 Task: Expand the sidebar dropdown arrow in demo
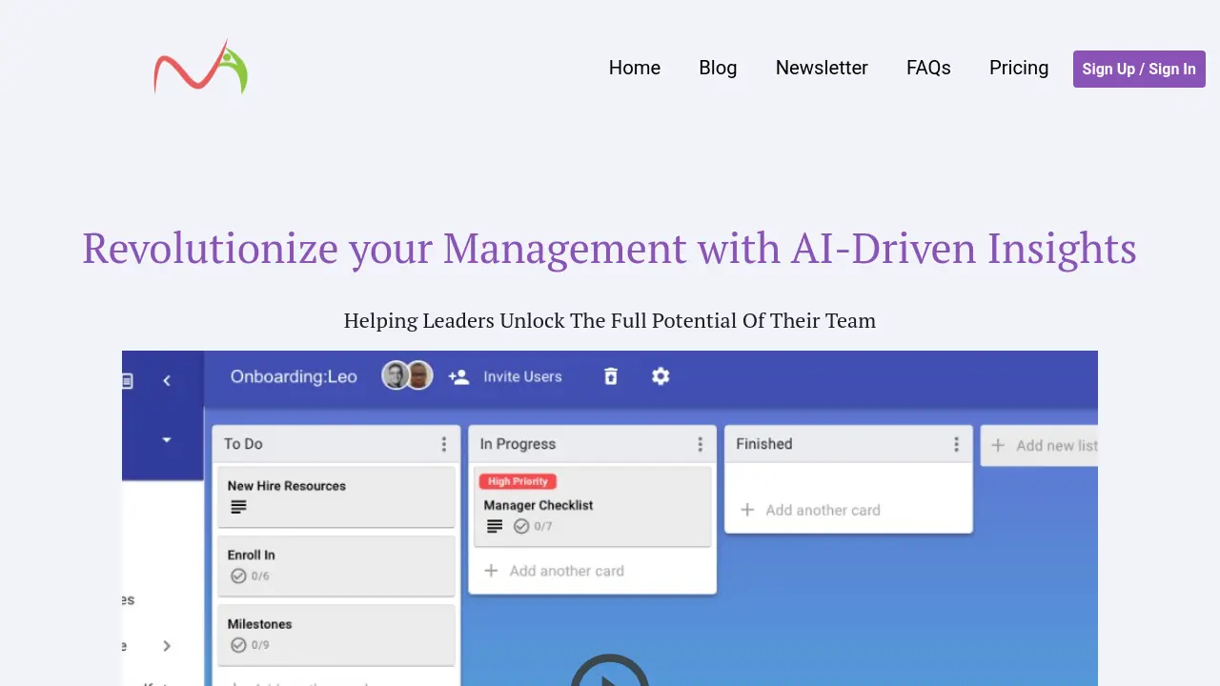(x=167, y=440)
